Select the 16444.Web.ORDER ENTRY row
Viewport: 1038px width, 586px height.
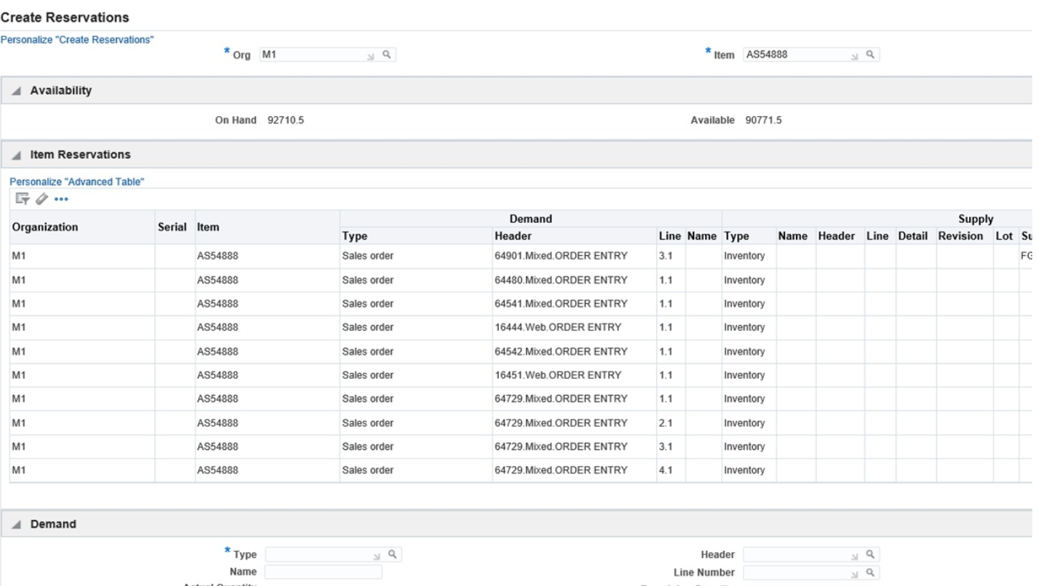[557, 328]
